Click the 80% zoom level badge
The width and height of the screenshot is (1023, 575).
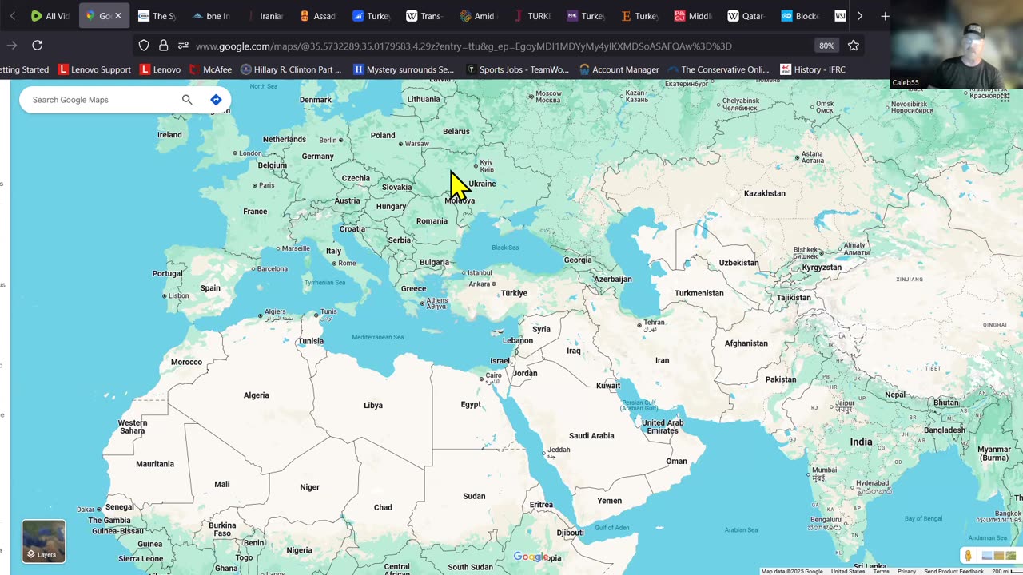826,46
